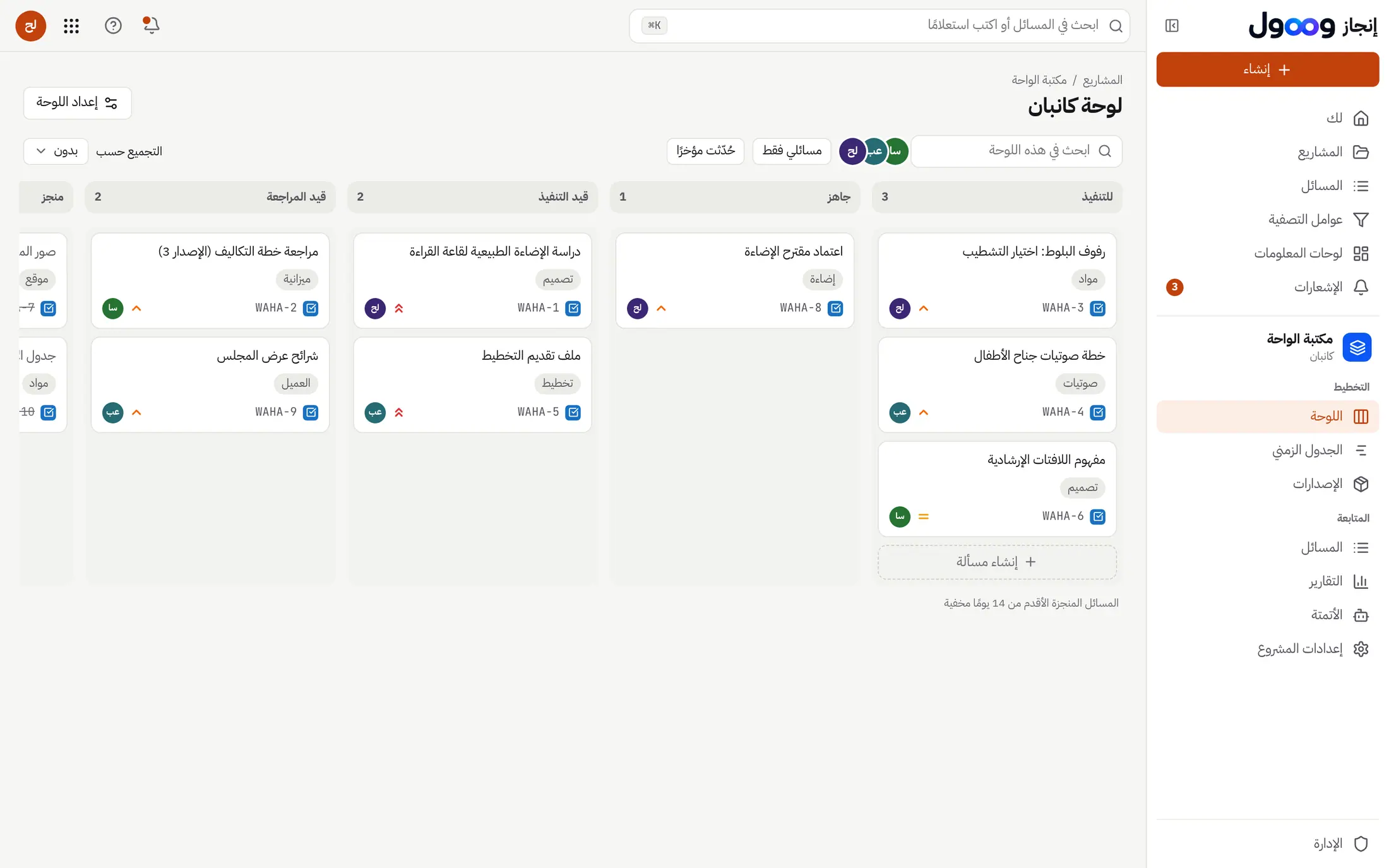Open the مكتبة الواحة project icon
The height and width of the screenshot is (868, 1389).
[1357, 347]
